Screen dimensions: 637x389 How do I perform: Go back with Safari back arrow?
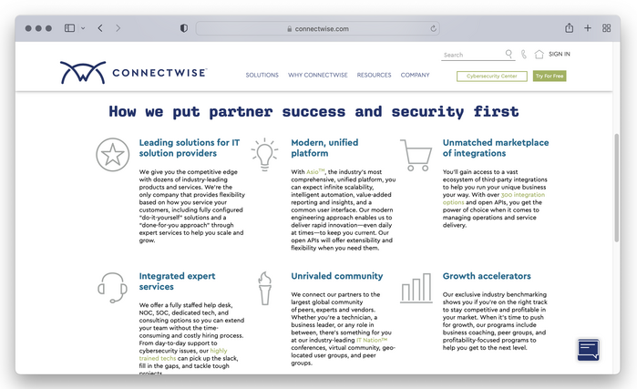point(100,28)
